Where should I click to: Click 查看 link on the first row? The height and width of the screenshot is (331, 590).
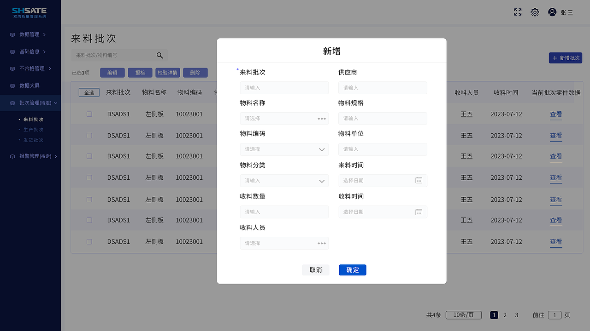tap(556, 114)
